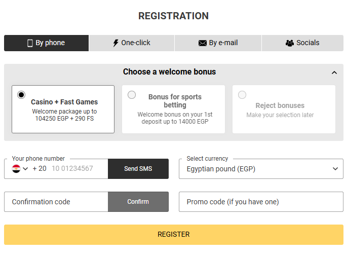The image size is (345, 257).
Task: Click the phone icon in By phone tab
Action: (30, 43)
